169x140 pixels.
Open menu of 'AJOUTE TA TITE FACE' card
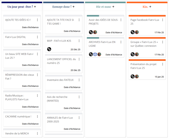[79, 20]
